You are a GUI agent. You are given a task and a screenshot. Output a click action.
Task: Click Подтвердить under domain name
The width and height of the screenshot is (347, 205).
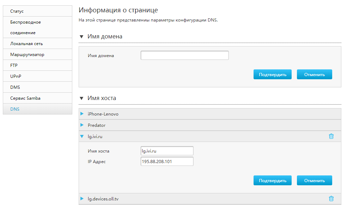272,74
